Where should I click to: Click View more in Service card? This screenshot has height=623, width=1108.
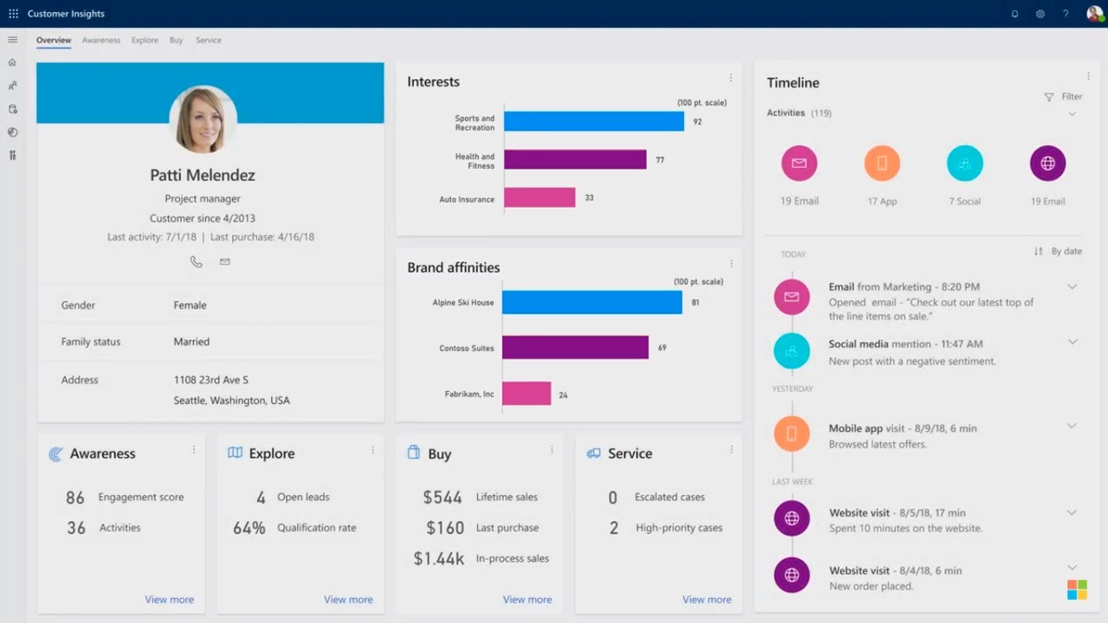pyautogui.click(x=707, y=599)
